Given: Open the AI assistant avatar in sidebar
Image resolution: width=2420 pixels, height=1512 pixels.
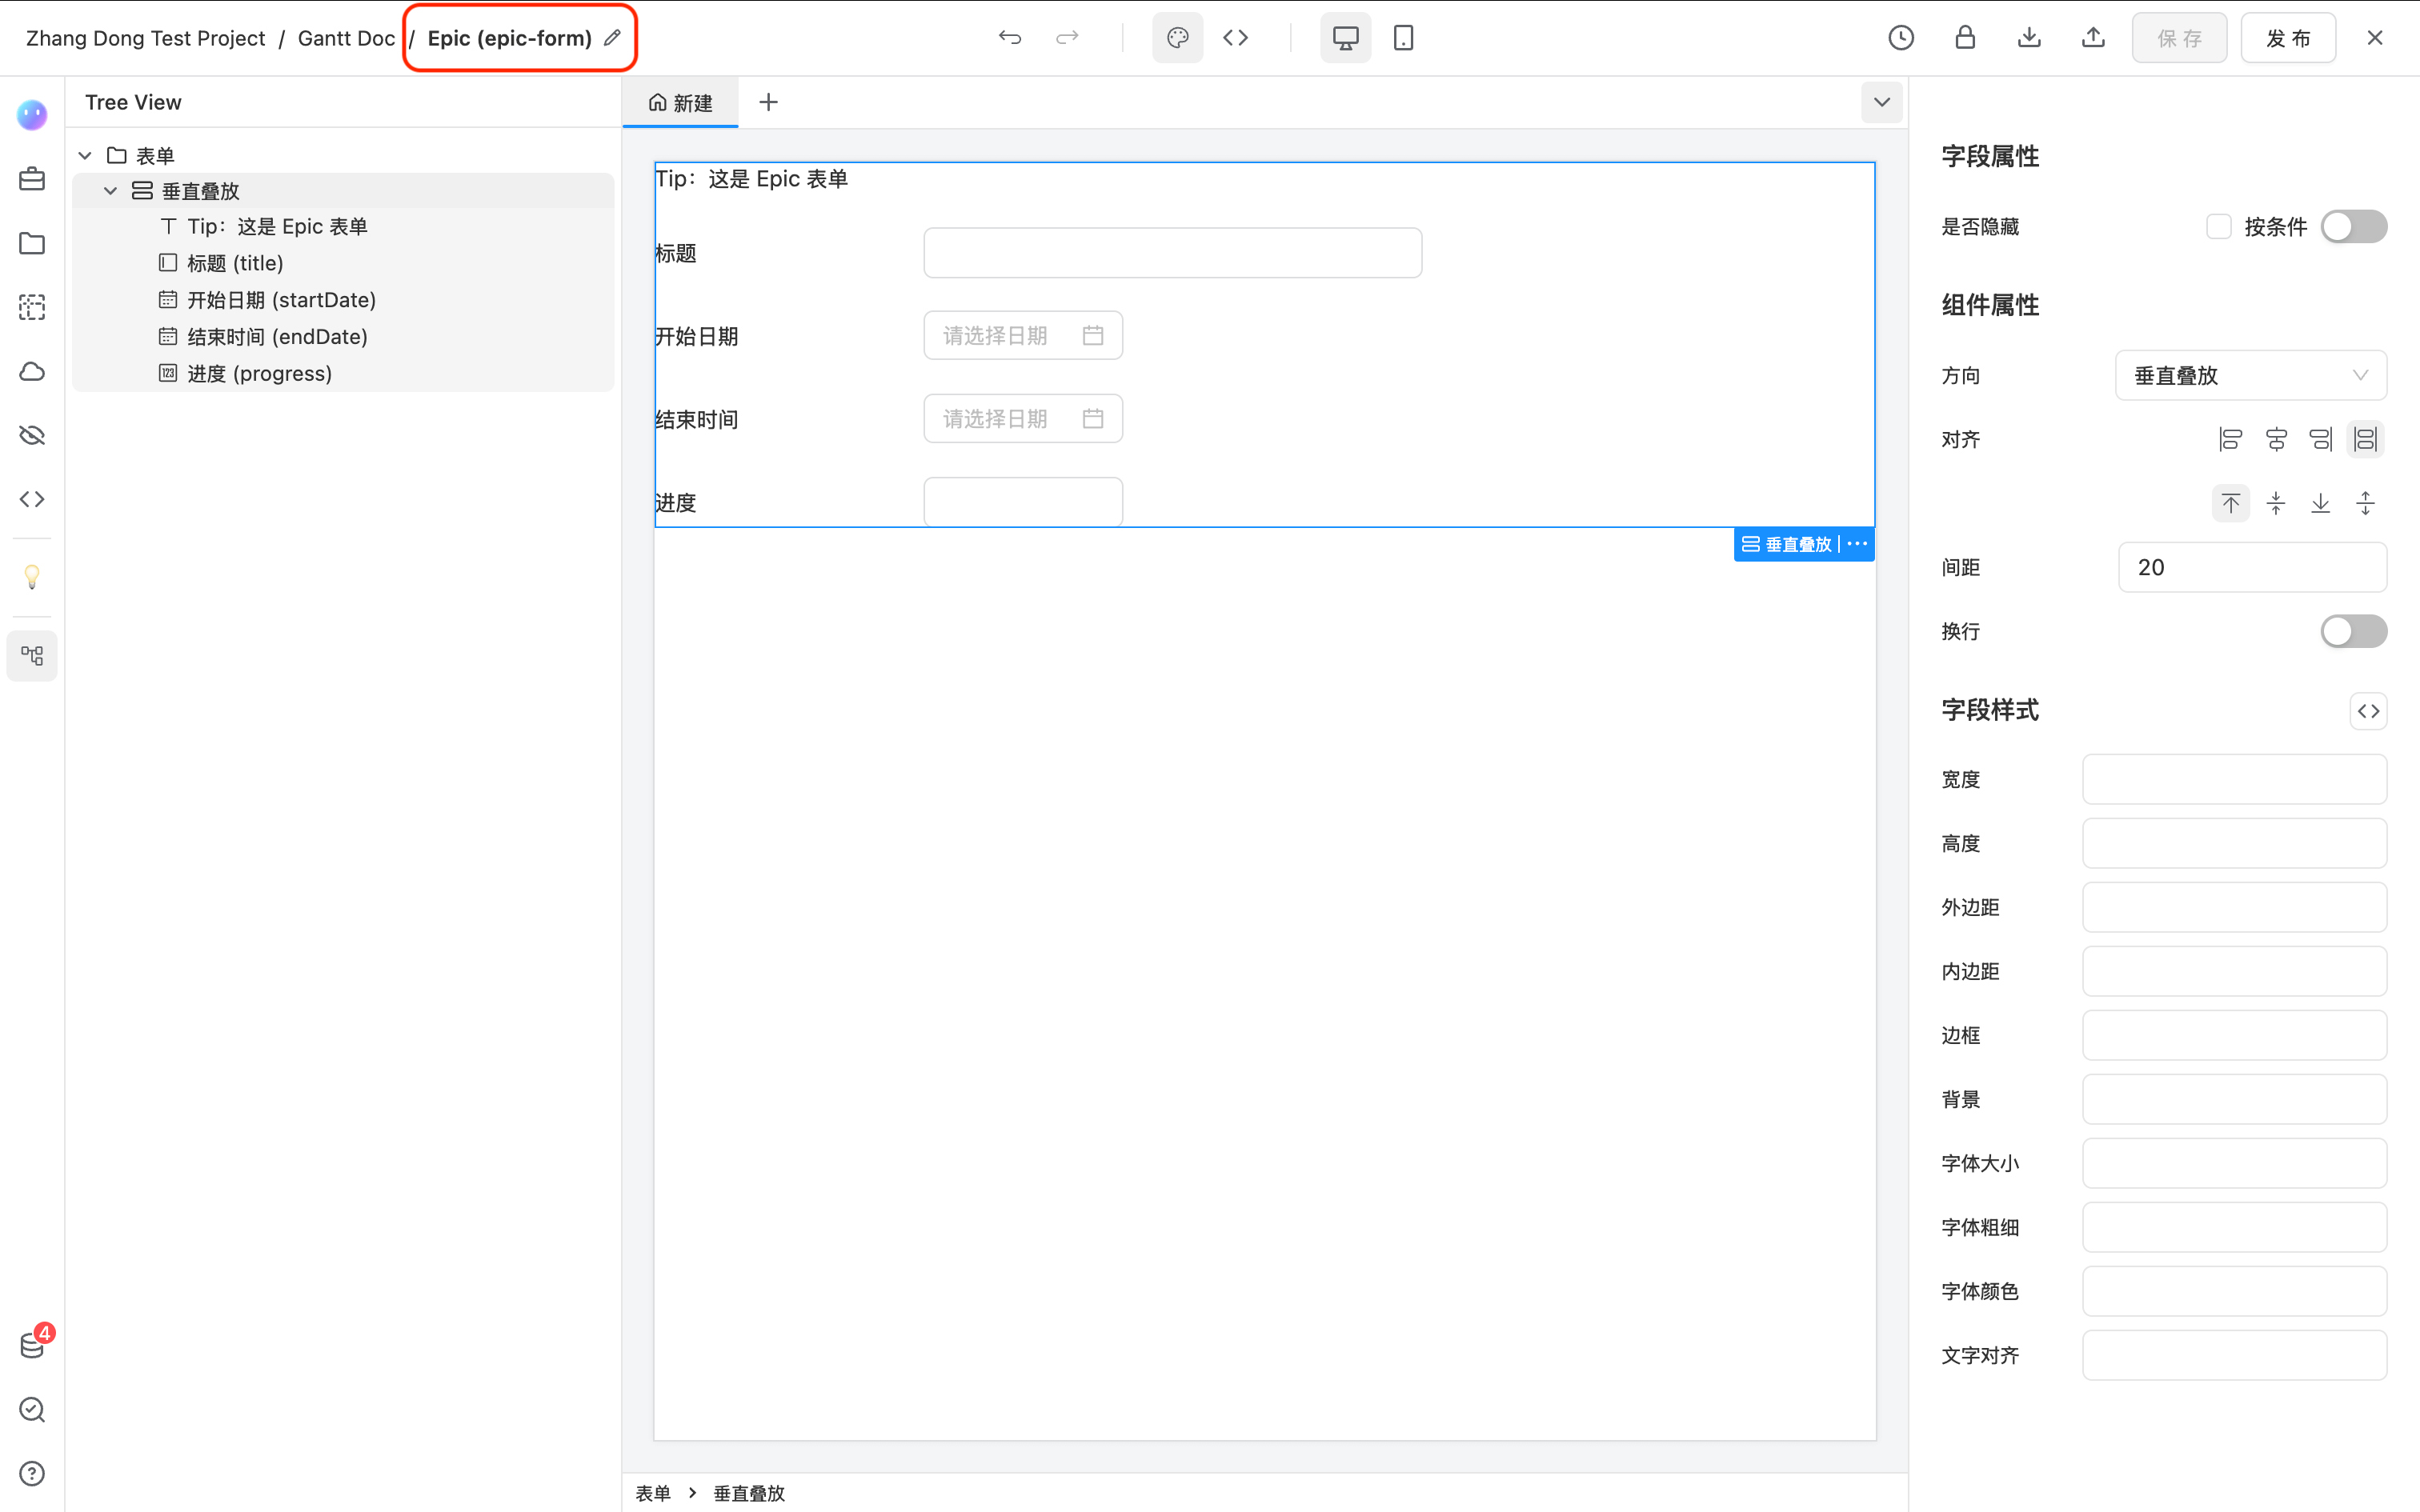Looking at the screenshot, I should tap(32, 115).
